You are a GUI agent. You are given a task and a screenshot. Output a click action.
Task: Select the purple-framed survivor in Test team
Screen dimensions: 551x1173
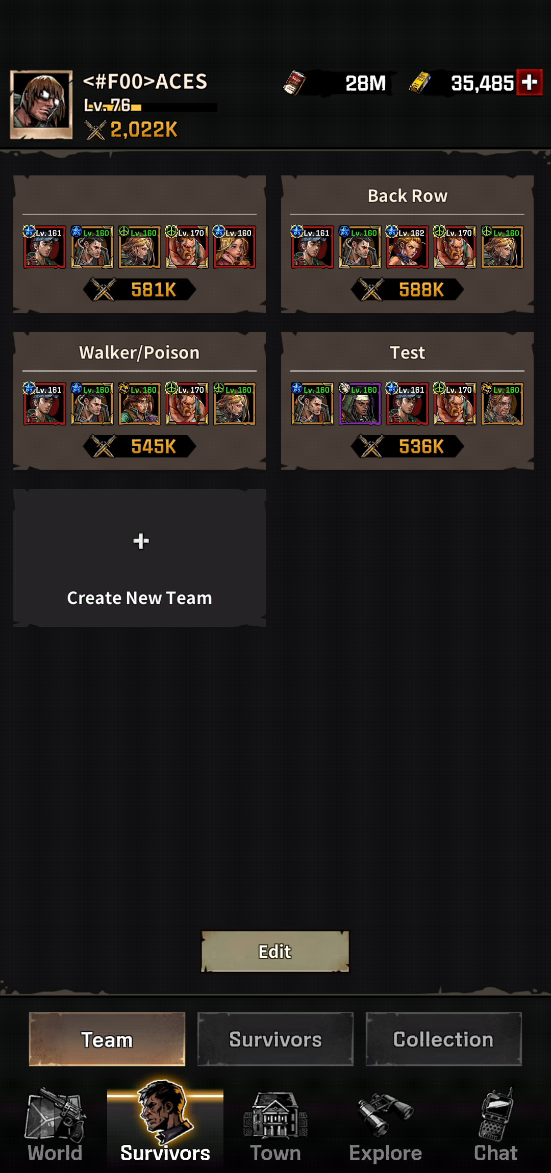pyautogui.click(x=360, y=403)
